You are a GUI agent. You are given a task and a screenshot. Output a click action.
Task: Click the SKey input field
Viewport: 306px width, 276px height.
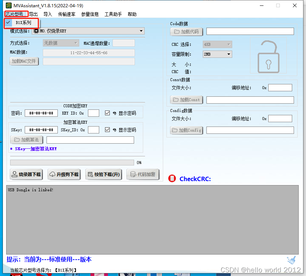[41, 130]
